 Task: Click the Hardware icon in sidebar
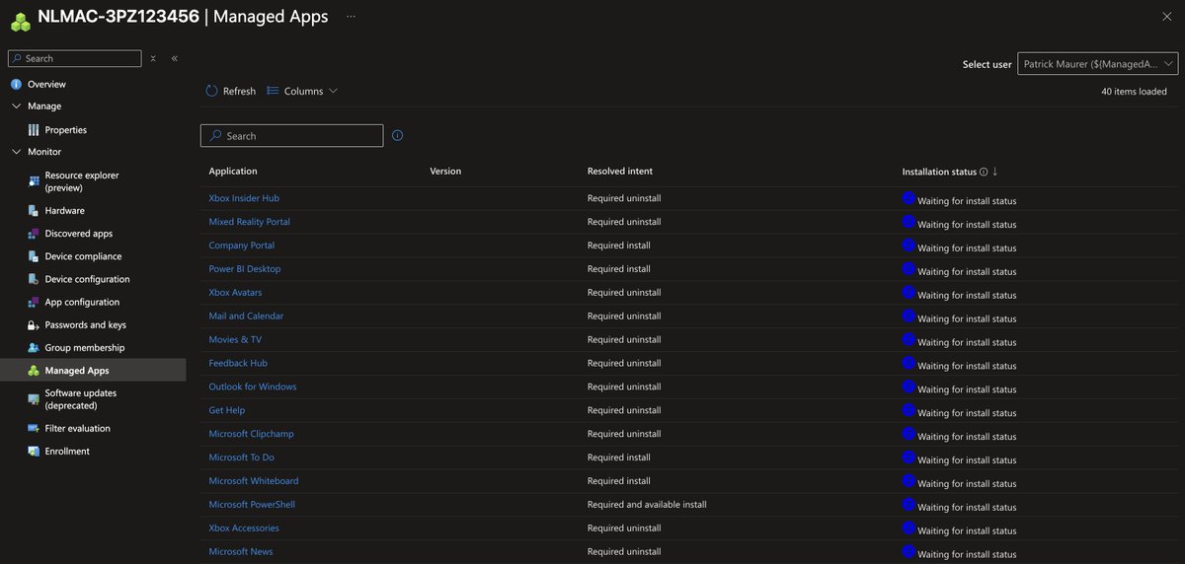[x=34, y=211]
